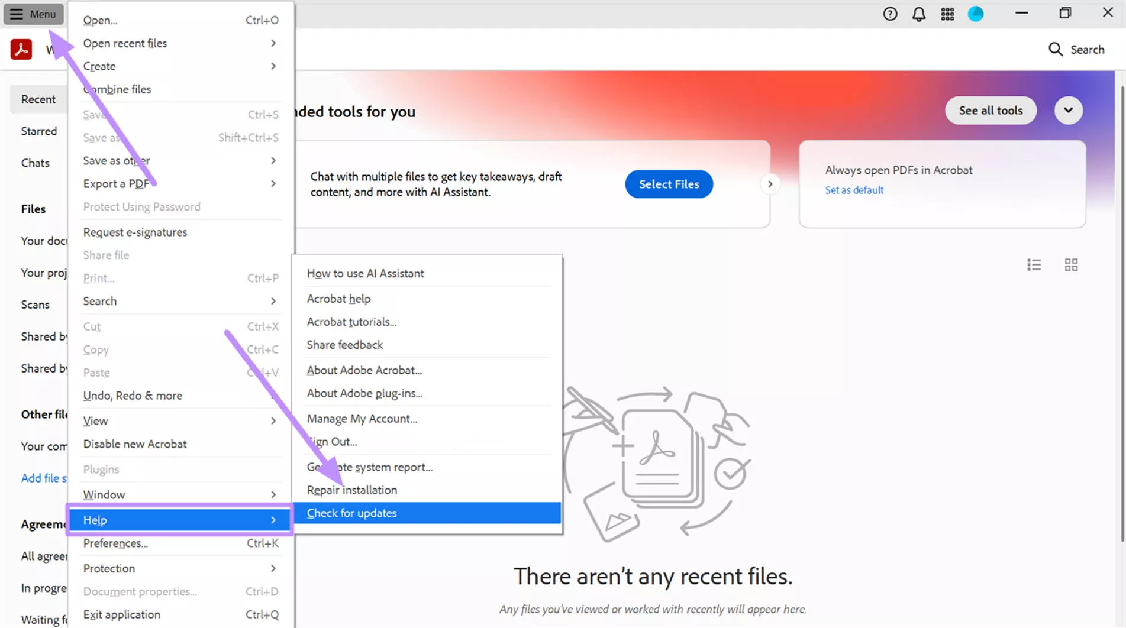Viewport: 1126px width, 628px height.
Task: Click the Search magnifier icon
Action: (x=1056, y=49)
